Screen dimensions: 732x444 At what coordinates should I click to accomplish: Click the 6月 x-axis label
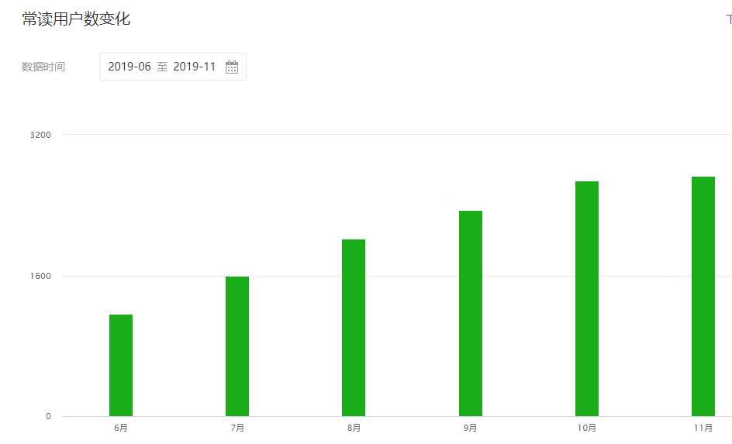pos(121,428)
